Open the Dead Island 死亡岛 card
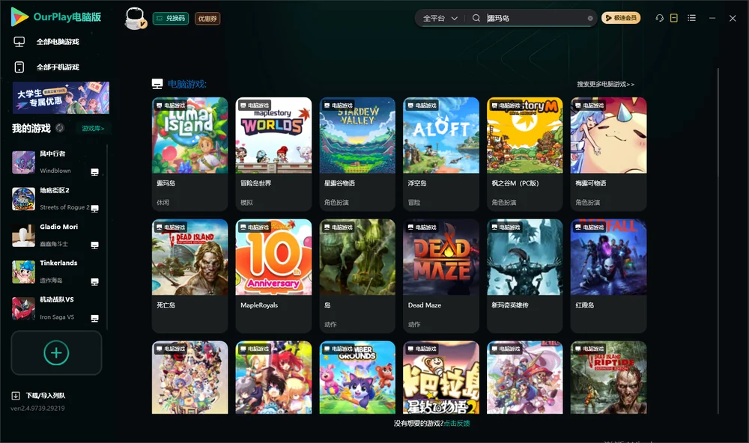The height and width of the screenshot is (443, 749). click(x=189, y=276)
